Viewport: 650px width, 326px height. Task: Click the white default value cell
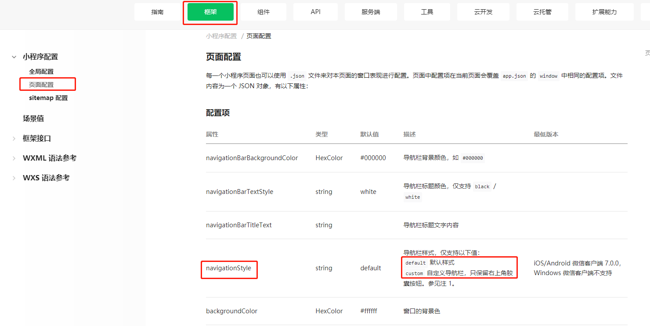[368, 192]
